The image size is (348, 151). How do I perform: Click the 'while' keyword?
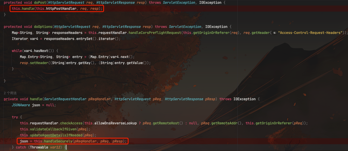pos(17,51)
